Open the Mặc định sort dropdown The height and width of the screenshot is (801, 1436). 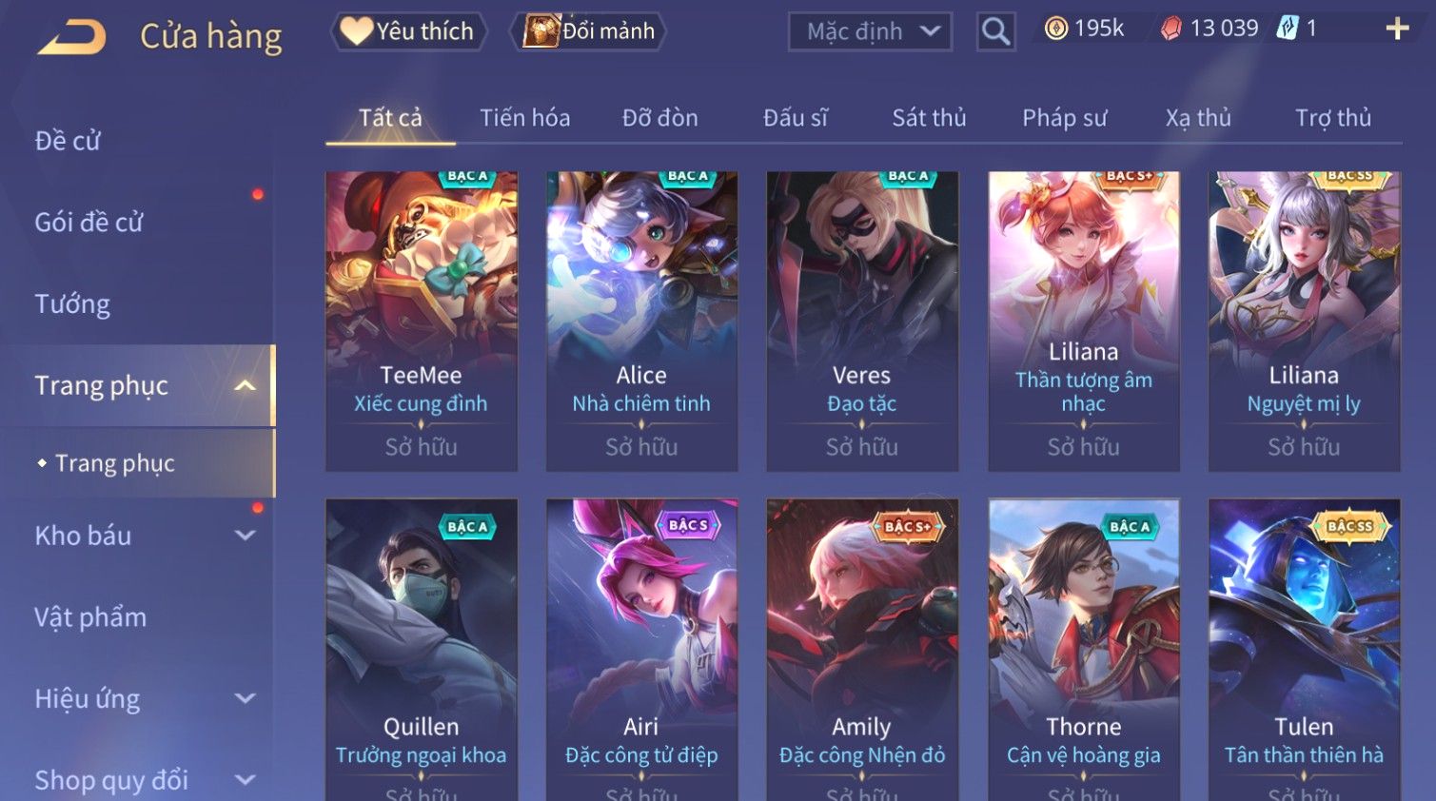pos(870,32)
